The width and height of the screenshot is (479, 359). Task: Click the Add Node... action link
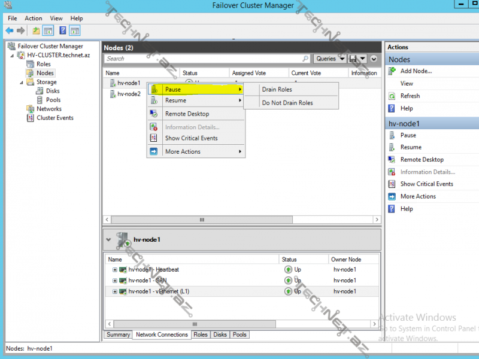[x=416, y=71]
